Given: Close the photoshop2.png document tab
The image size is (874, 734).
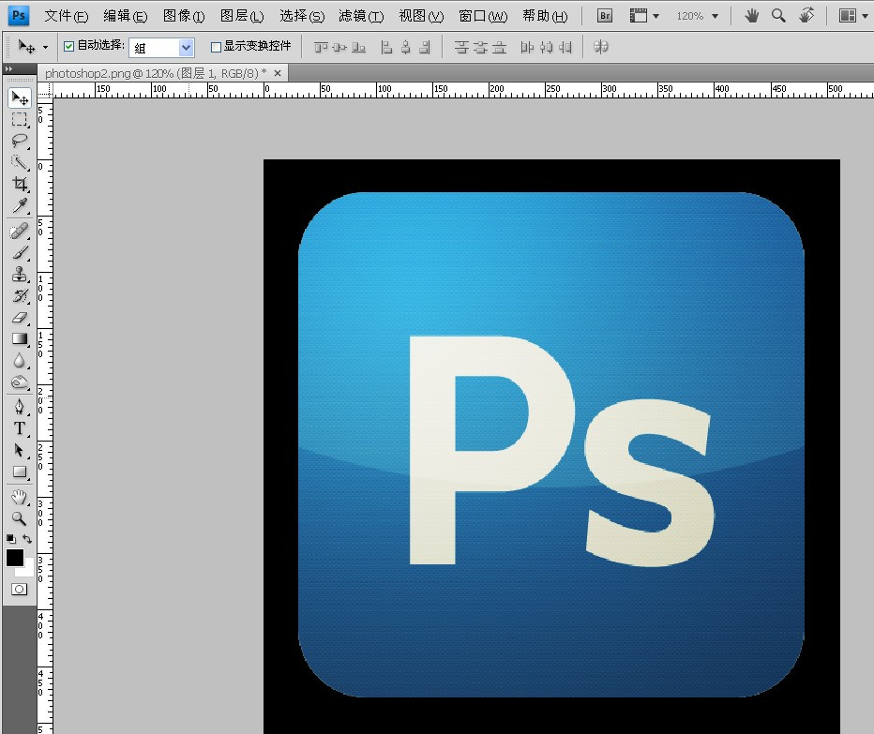Looking at the screenshot, I should [278, 72].
